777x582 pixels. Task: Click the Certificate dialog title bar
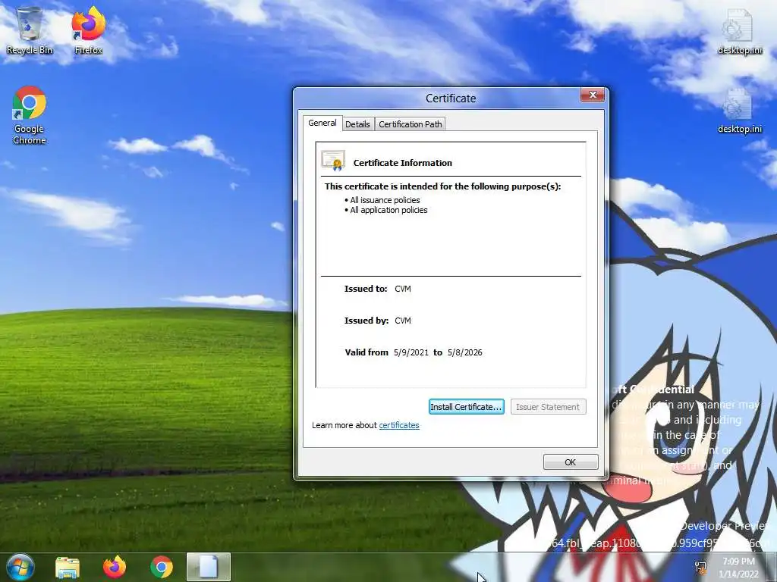pyautogui.click(x=451, y=99)
